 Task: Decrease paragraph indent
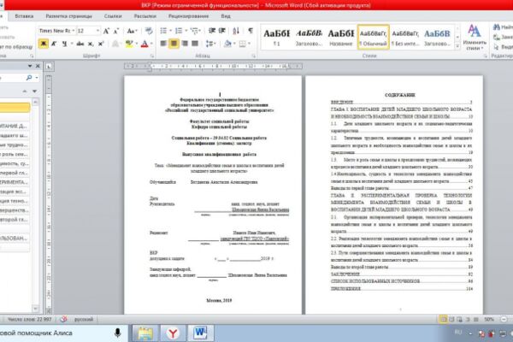[212, 31]
